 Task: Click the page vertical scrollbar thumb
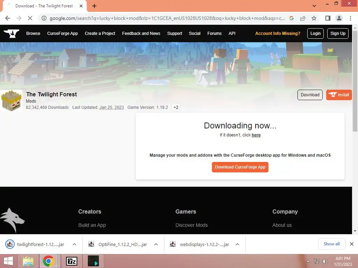click(355, 81)
